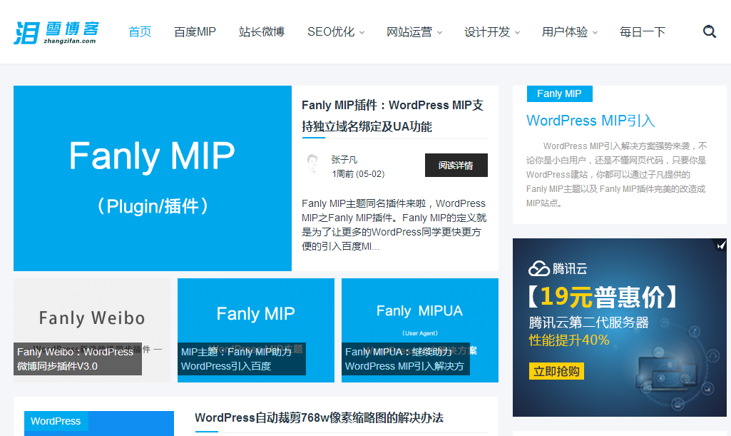This screenshot has height=436, width=731.
Task: Click the 19元普惠价 ad headline
Action: [603, 297]
